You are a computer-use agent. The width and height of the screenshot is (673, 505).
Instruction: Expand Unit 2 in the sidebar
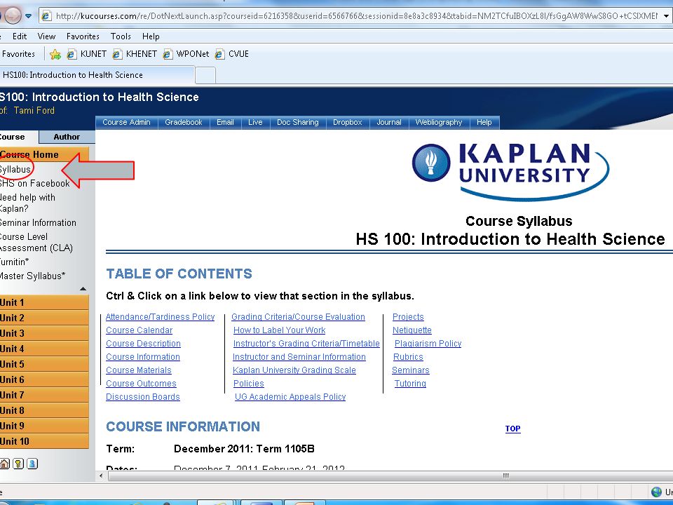tap(44, 318)
